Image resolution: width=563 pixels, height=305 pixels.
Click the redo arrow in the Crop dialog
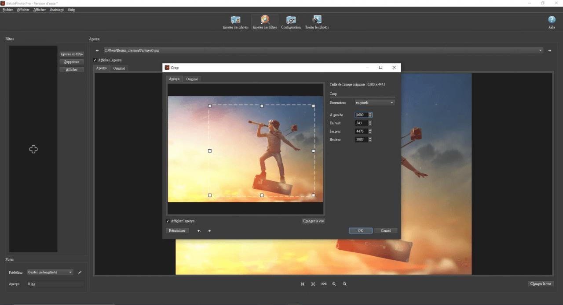coord(209,230)
